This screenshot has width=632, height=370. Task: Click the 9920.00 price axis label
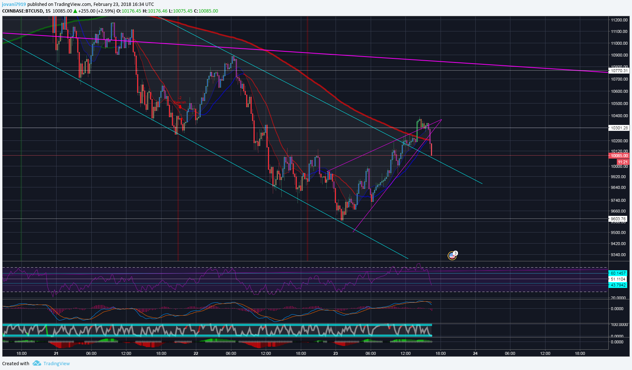[x=618, y=177]
